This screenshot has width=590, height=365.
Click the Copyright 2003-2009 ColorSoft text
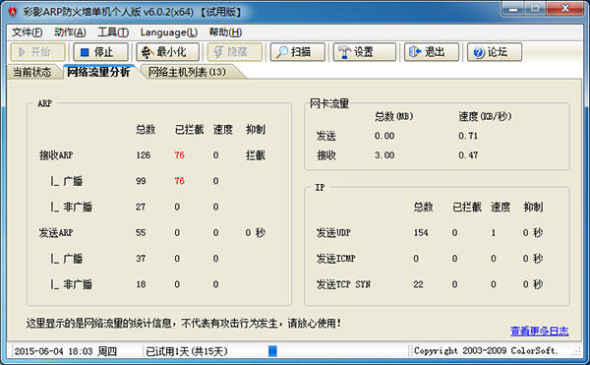click(485, 350)
